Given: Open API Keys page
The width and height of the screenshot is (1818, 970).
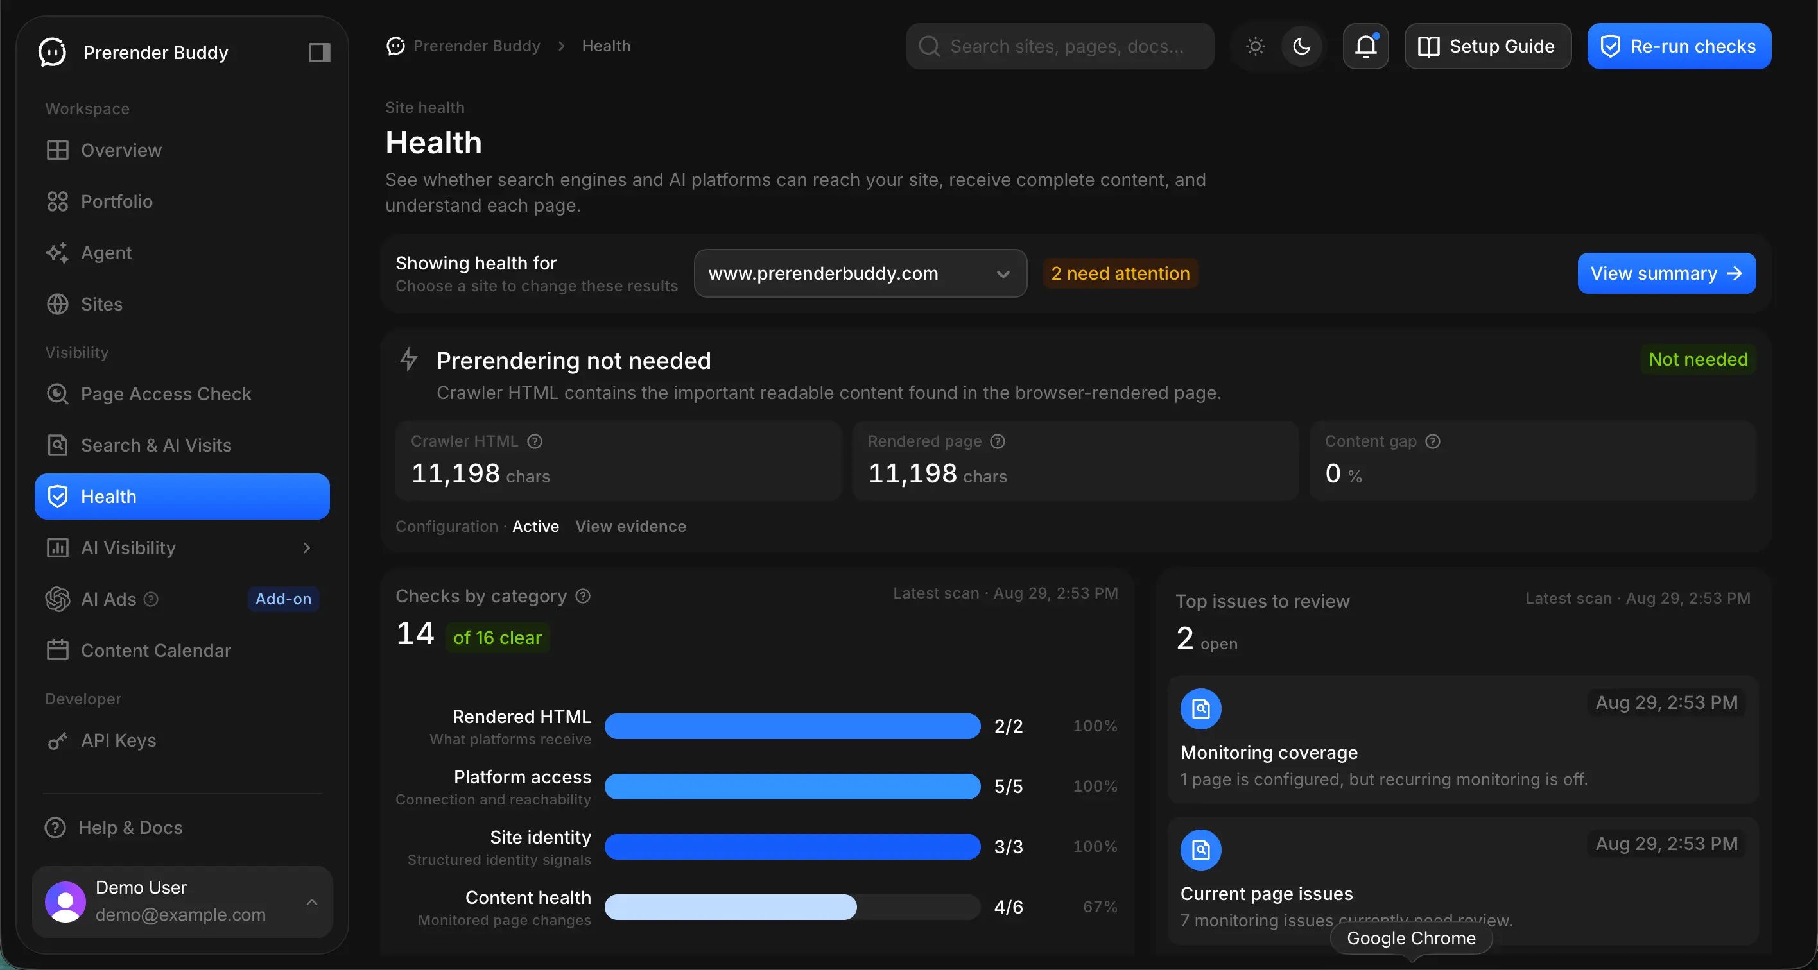Looking at the screenshot, I should tap(182, 740).
